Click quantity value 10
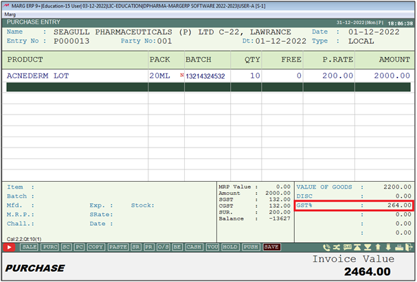 255,76
